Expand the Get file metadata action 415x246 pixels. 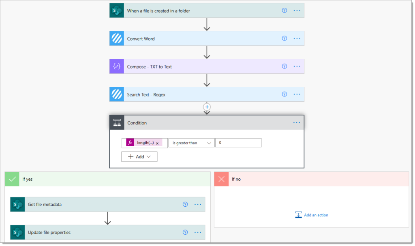tap(108, 204)
